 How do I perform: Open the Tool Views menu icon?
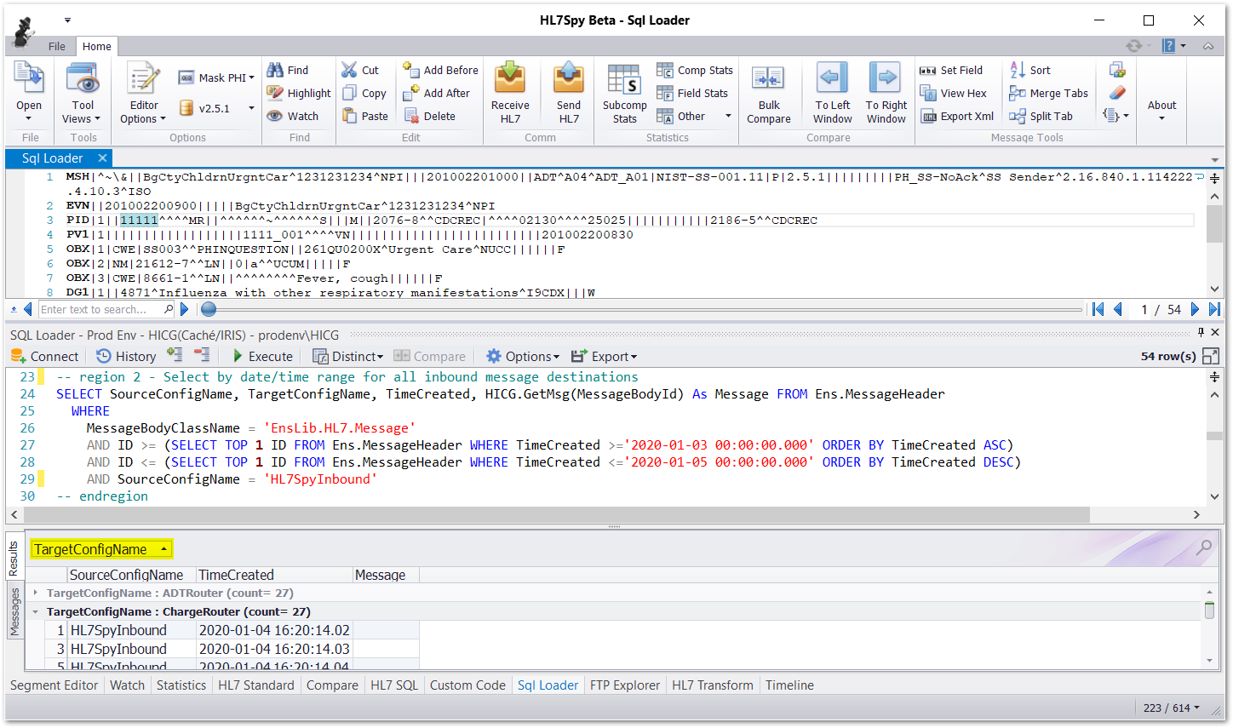83,79
